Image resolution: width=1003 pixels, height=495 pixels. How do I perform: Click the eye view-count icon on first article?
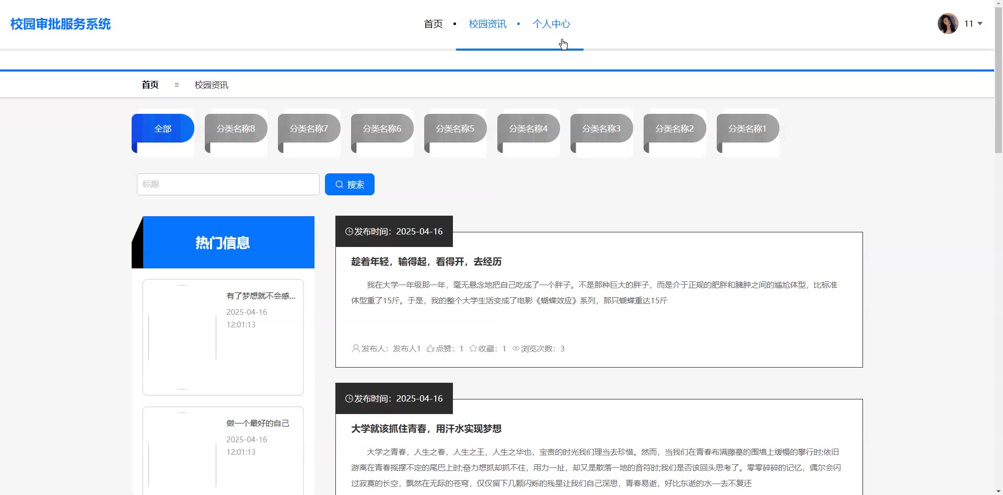(x=516, y=348)
